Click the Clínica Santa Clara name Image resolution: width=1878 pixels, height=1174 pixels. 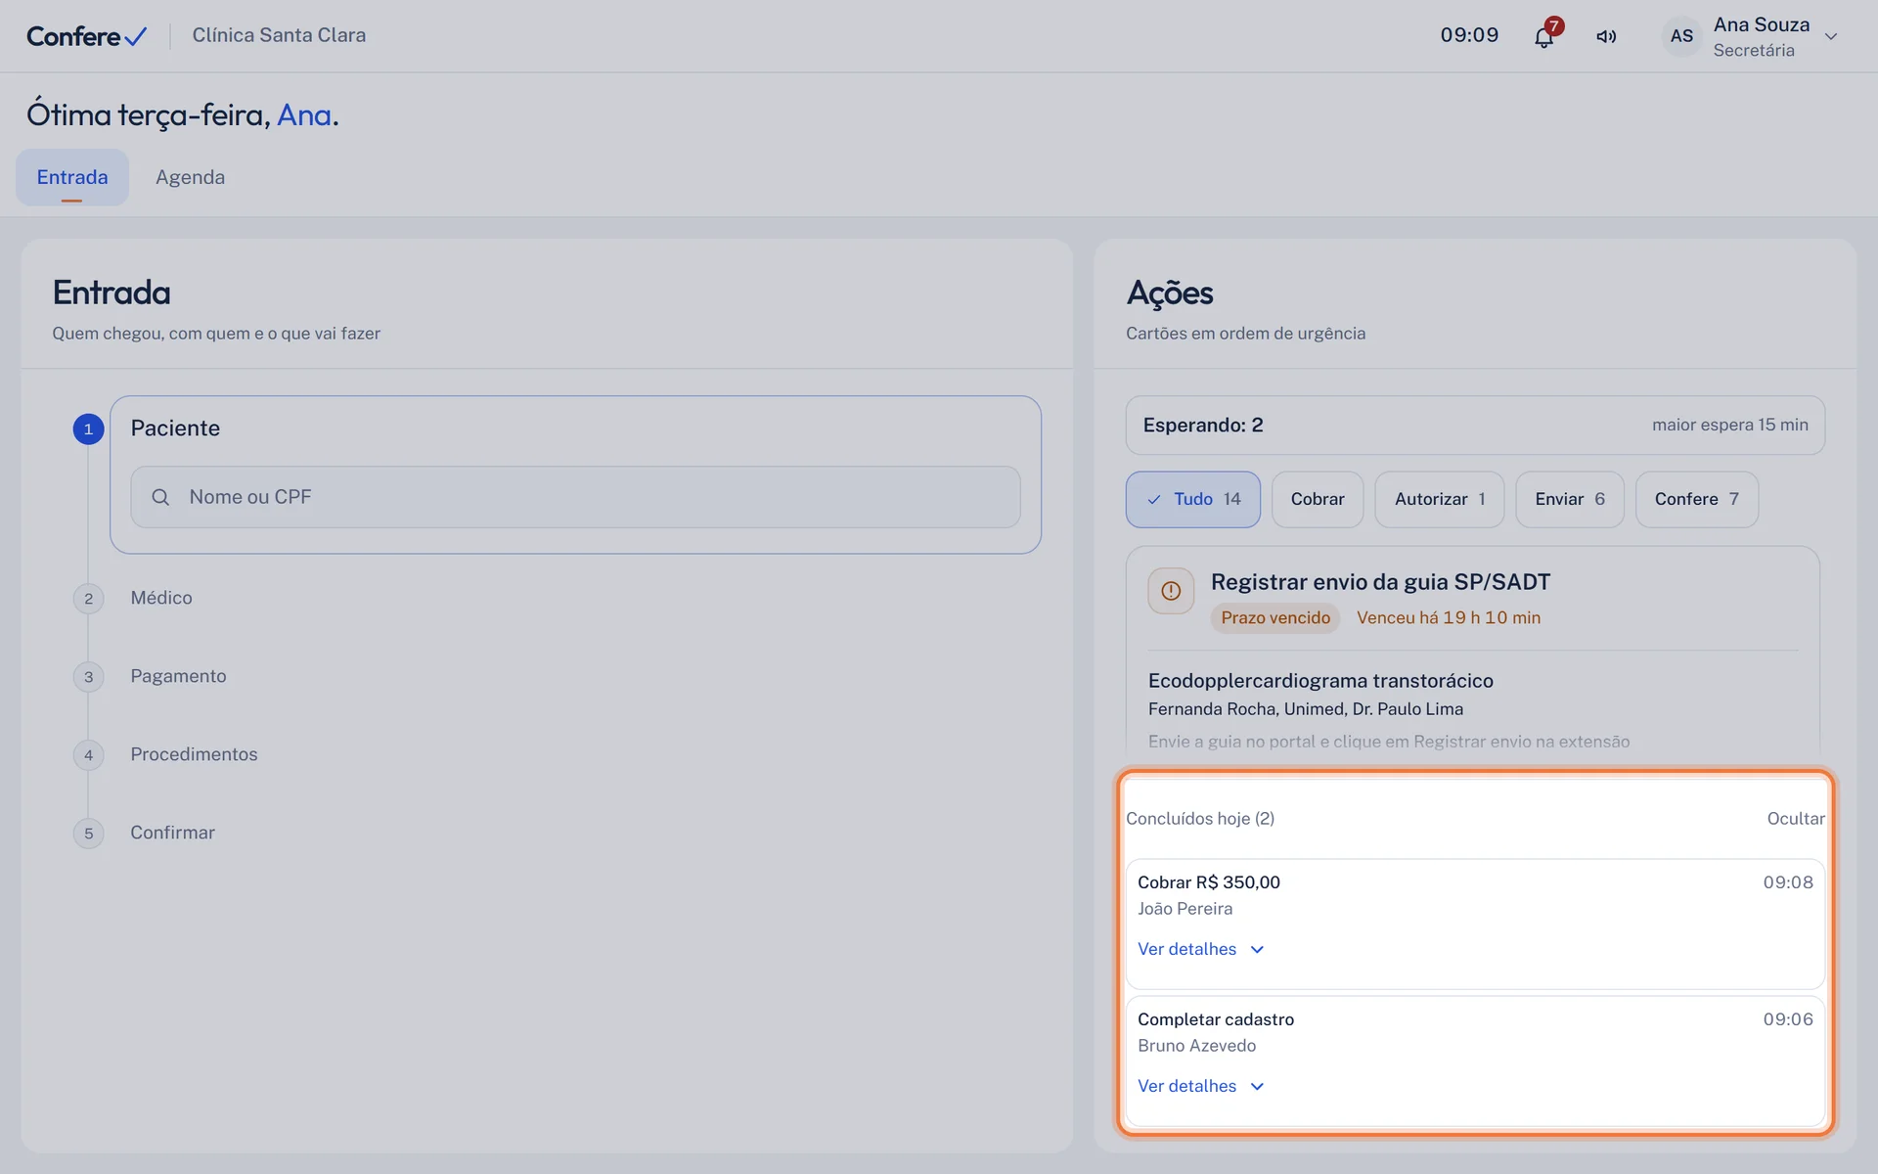point(279,35)
